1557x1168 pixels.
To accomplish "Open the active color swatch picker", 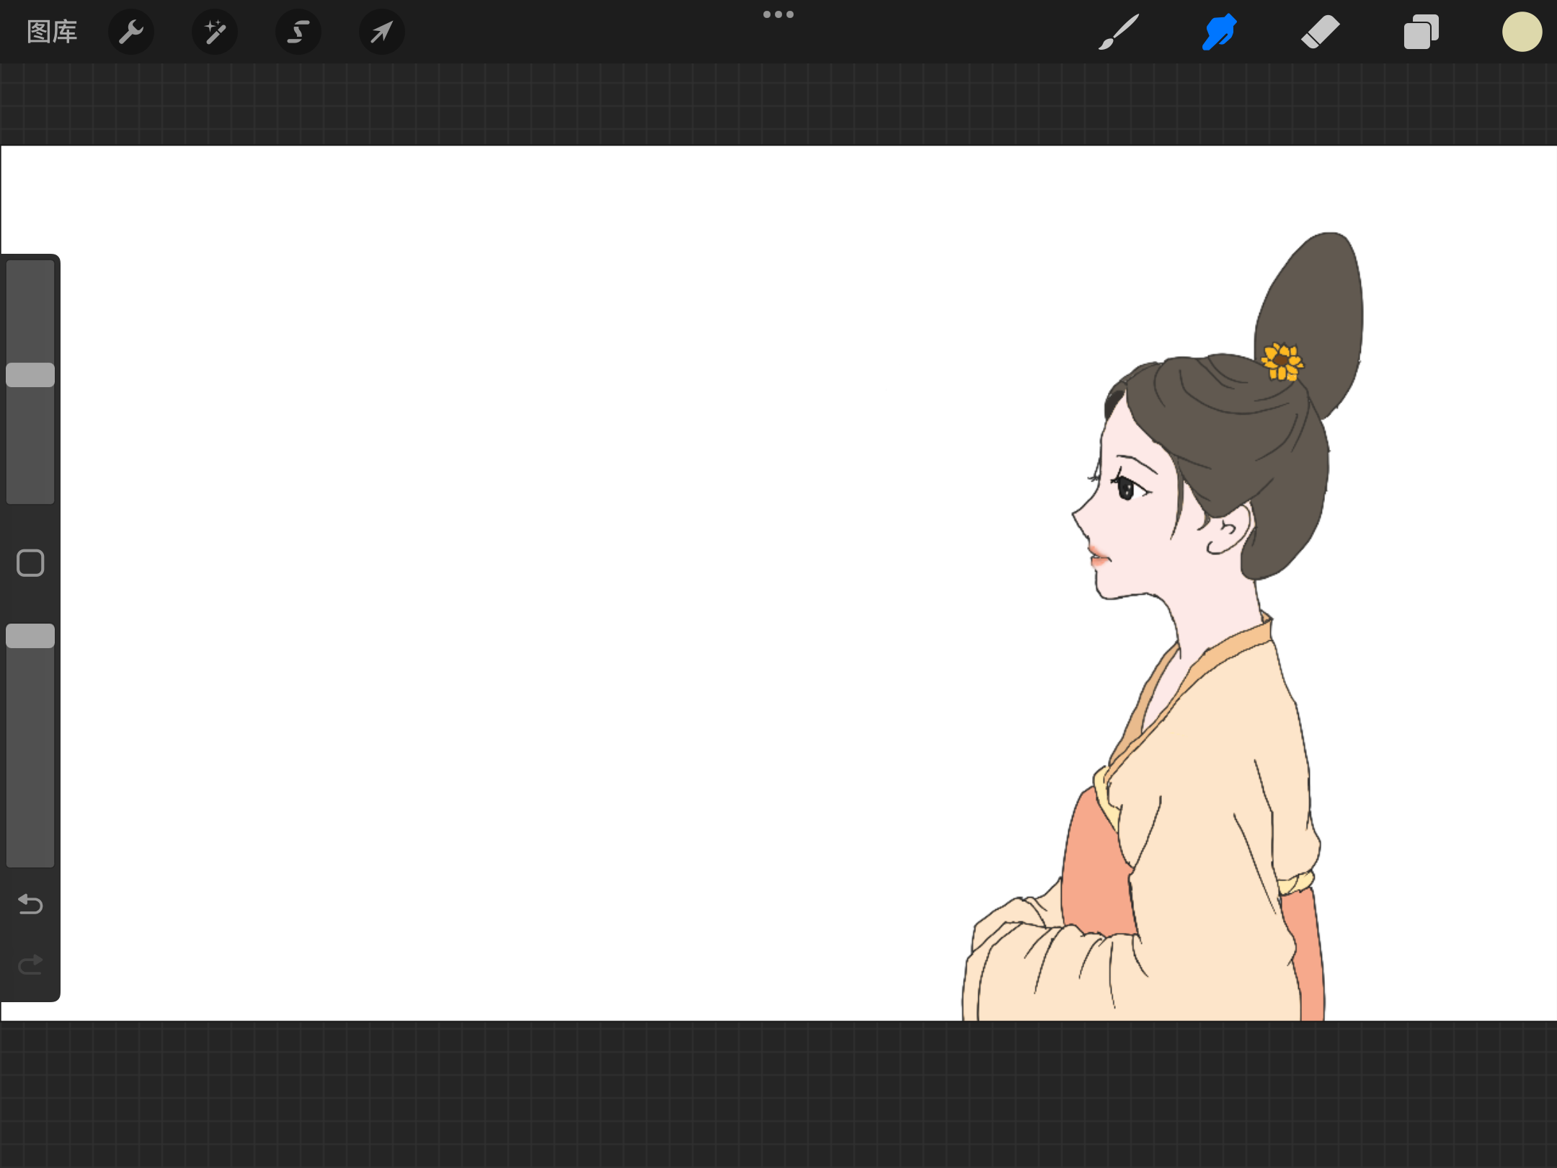I will pos(1522,32).
